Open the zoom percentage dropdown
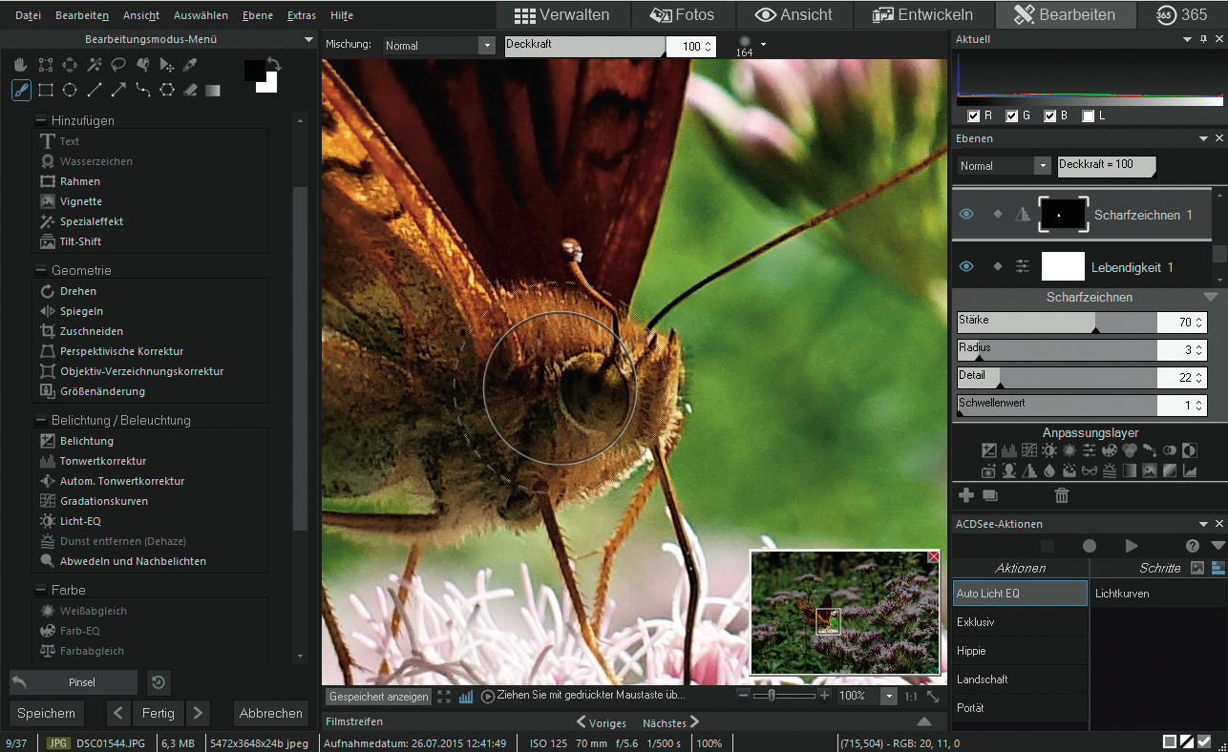 coord(889,697)
